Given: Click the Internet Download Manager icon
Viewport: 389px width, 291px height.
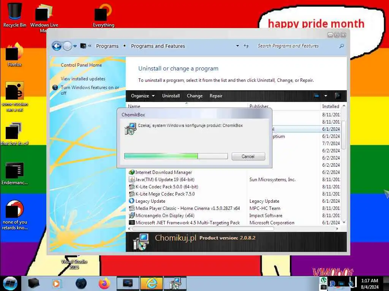Looking at the screenshot, I should 132,172.
